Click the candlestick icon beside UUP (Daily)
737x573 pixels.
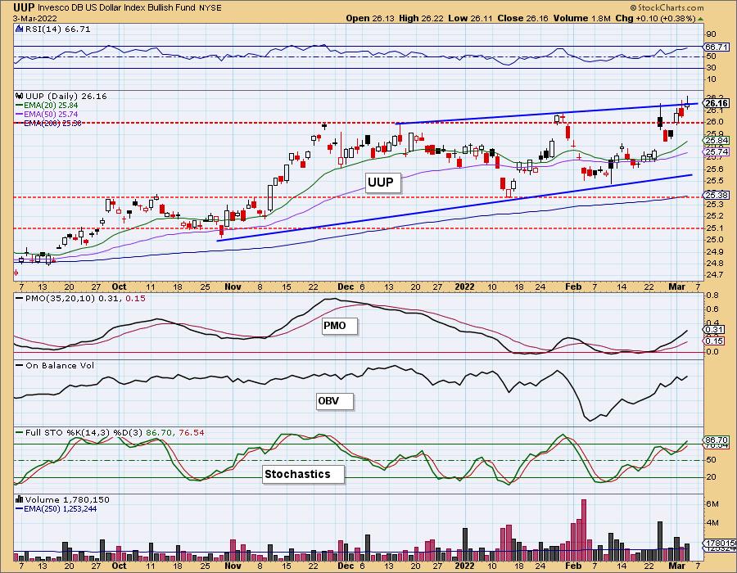click(20, 96)
